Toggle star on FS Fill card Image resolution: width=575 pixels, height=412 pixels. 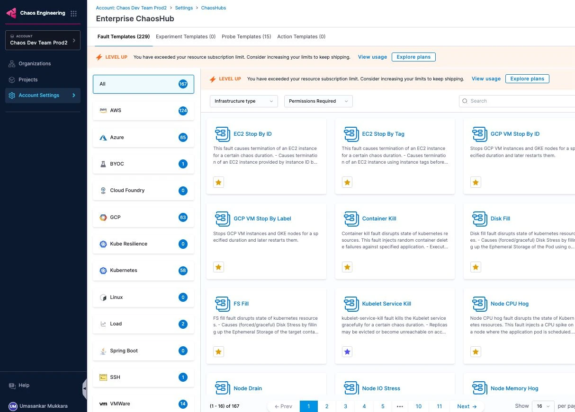pos(218,351)
